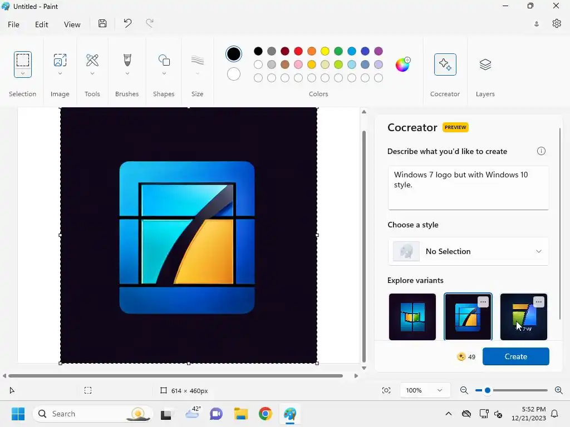
Task: Select the Tools pencil icon
Action: coord(92,60)
